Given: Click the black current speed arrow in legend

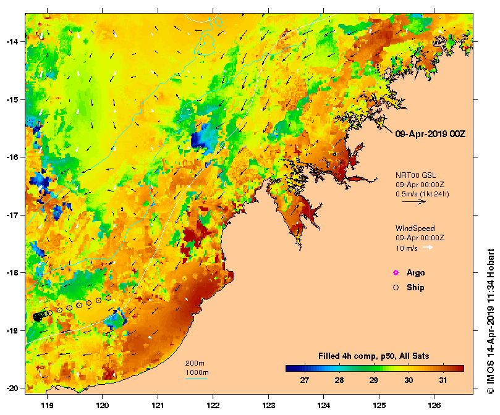Looking at the screenshot, I should coord(414,201).
